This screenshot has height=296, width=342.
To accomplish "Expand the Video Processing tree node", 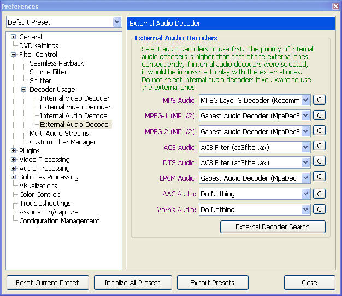I will [x=14, y=160].
